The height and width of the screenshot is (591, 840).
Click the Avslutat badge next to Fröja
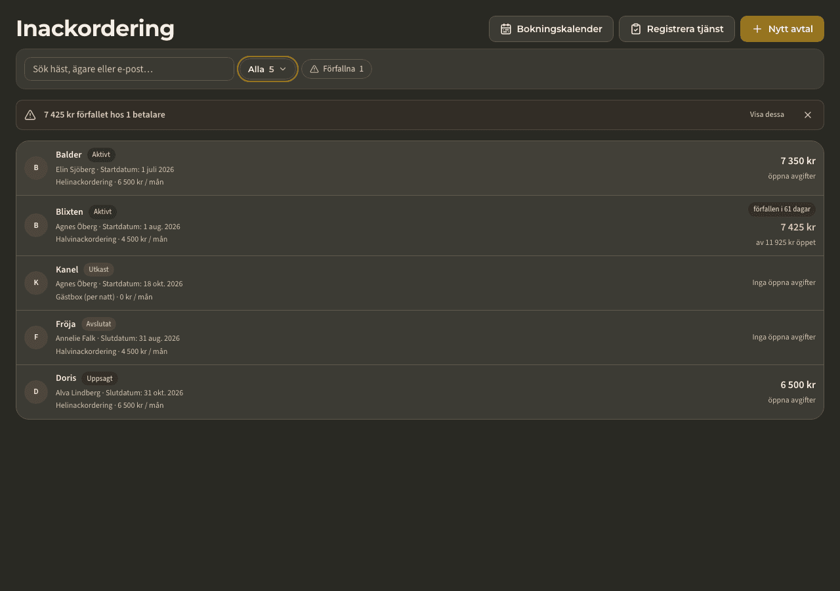98,324
